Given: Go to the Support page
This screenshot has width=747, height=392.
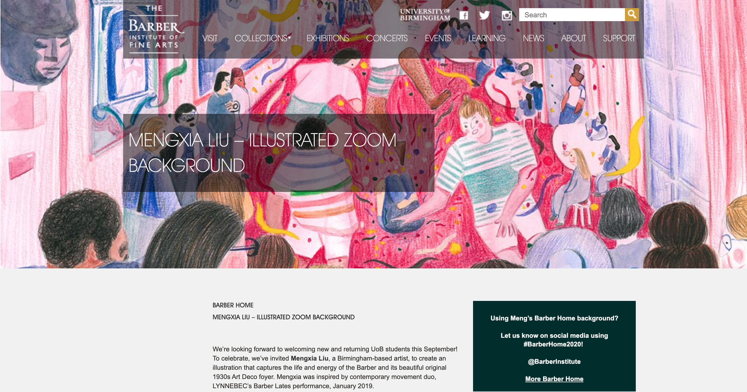Looking at the screenshot, I should click(619, 38).
